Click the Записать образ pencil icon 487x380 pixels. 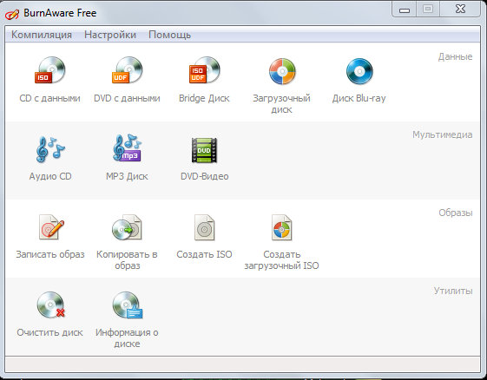tap(51, 227)
